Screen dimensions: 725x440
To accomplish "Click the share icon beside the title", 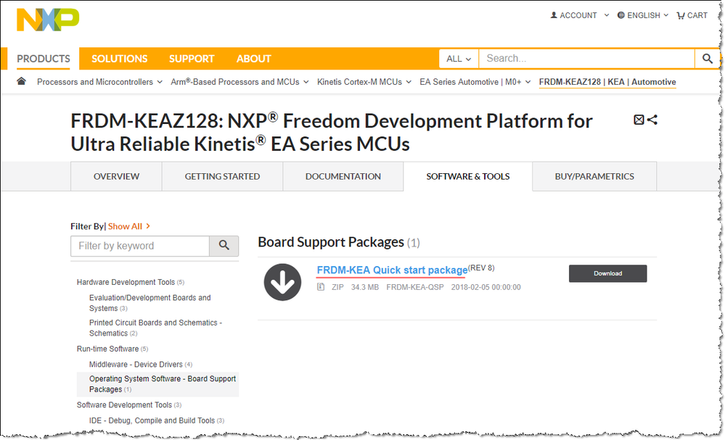I will (652, 120).
